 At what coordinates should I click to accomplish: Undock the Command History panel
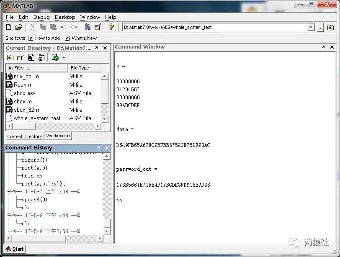coord(98,148)
